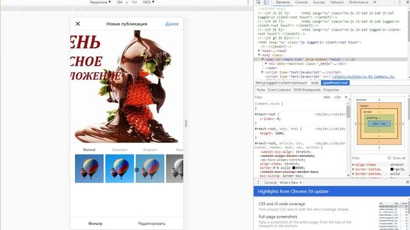Open the Responsive device dropdown
Viewport: 410px width, 230px height.
pos(101,2)
